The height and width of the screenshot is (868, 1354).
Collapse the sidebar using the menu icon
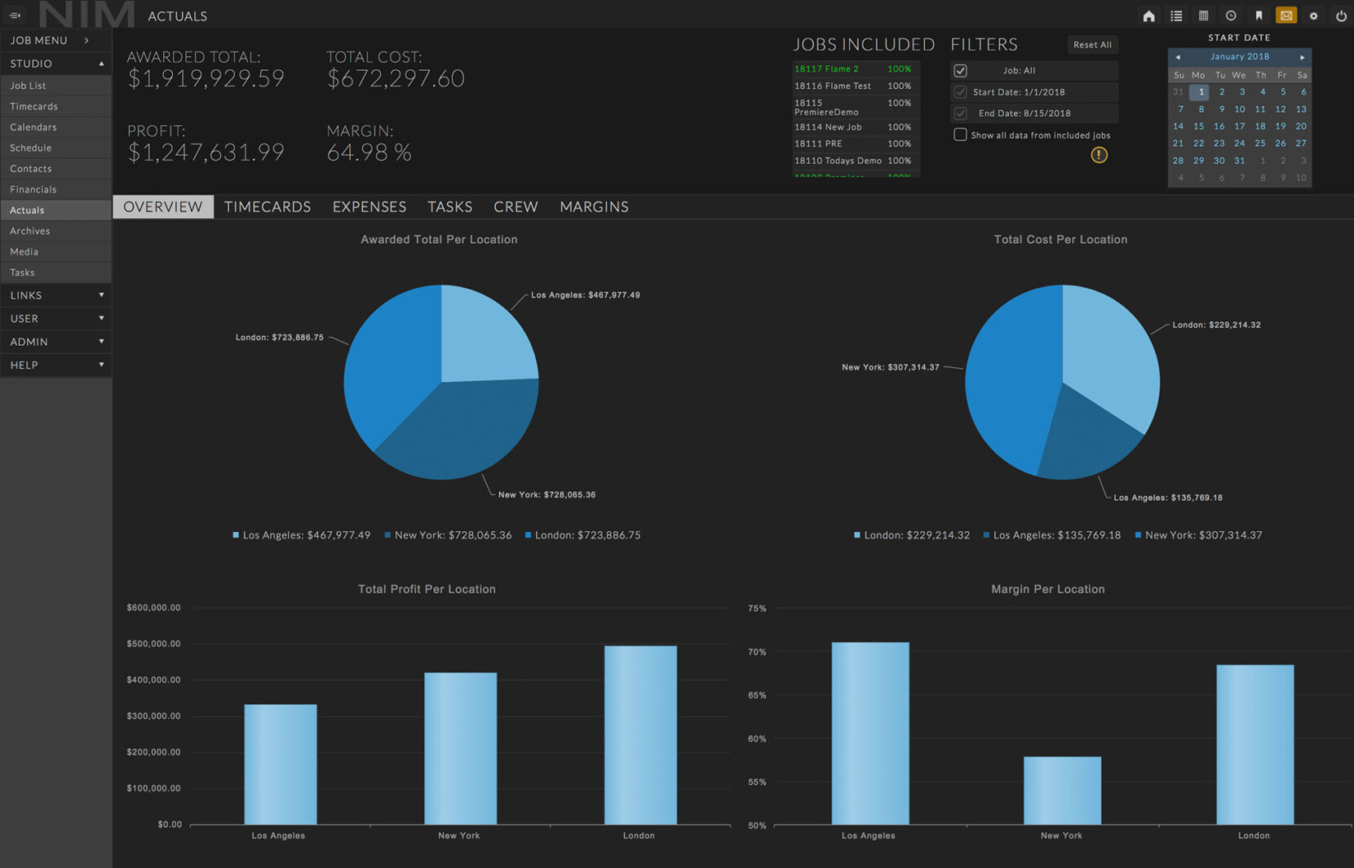tap(14, 15)
